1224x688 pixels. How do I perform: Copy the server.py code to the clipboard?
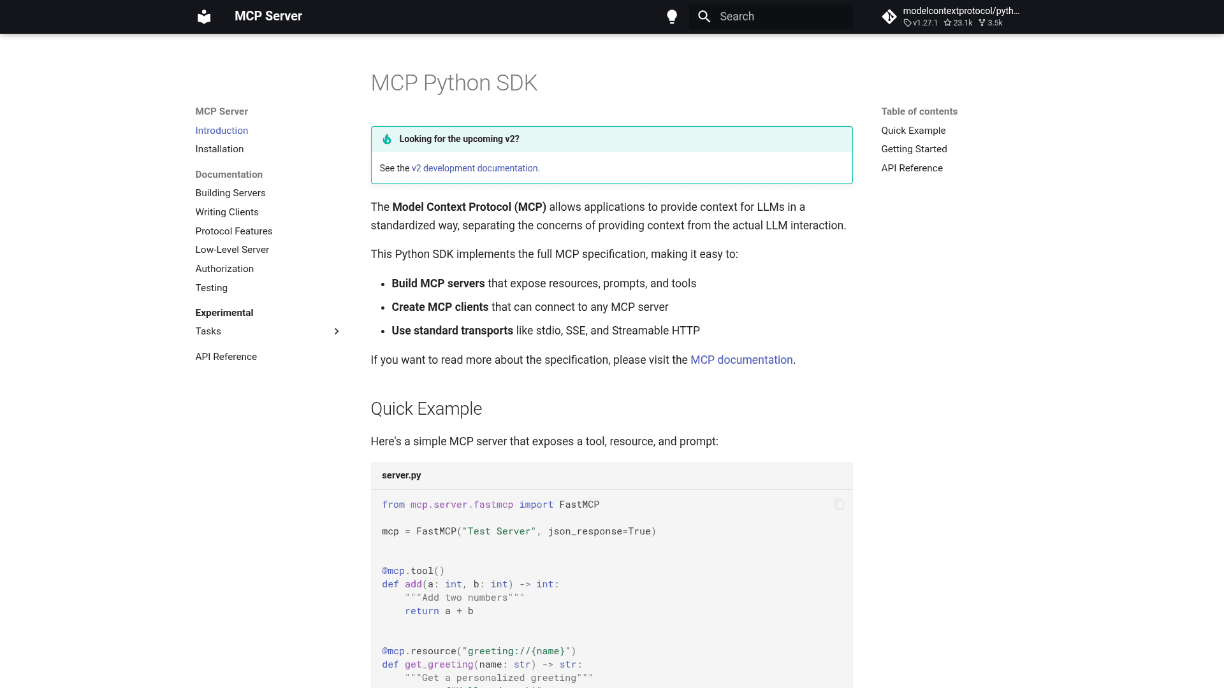click(x=839, y=505)
